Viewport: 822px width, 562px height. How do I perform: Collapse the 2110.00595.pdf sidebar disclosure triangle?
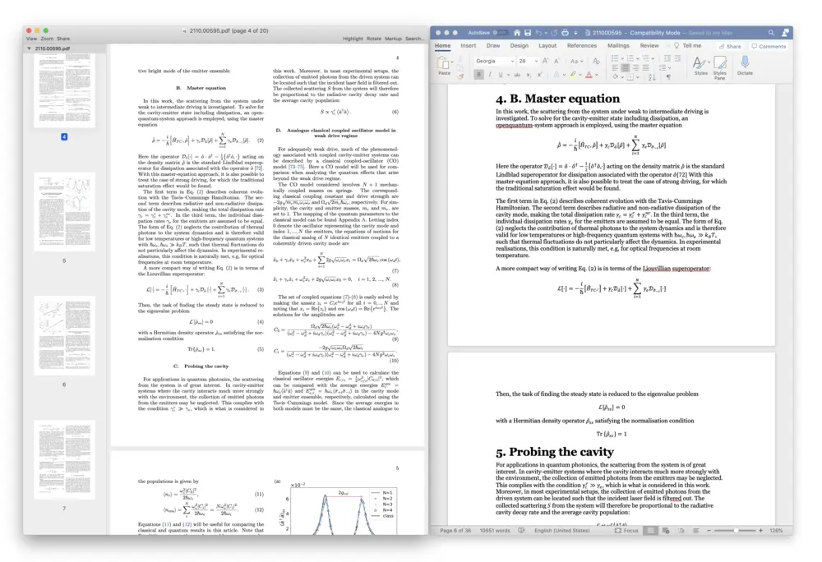(x=30, y=48)
